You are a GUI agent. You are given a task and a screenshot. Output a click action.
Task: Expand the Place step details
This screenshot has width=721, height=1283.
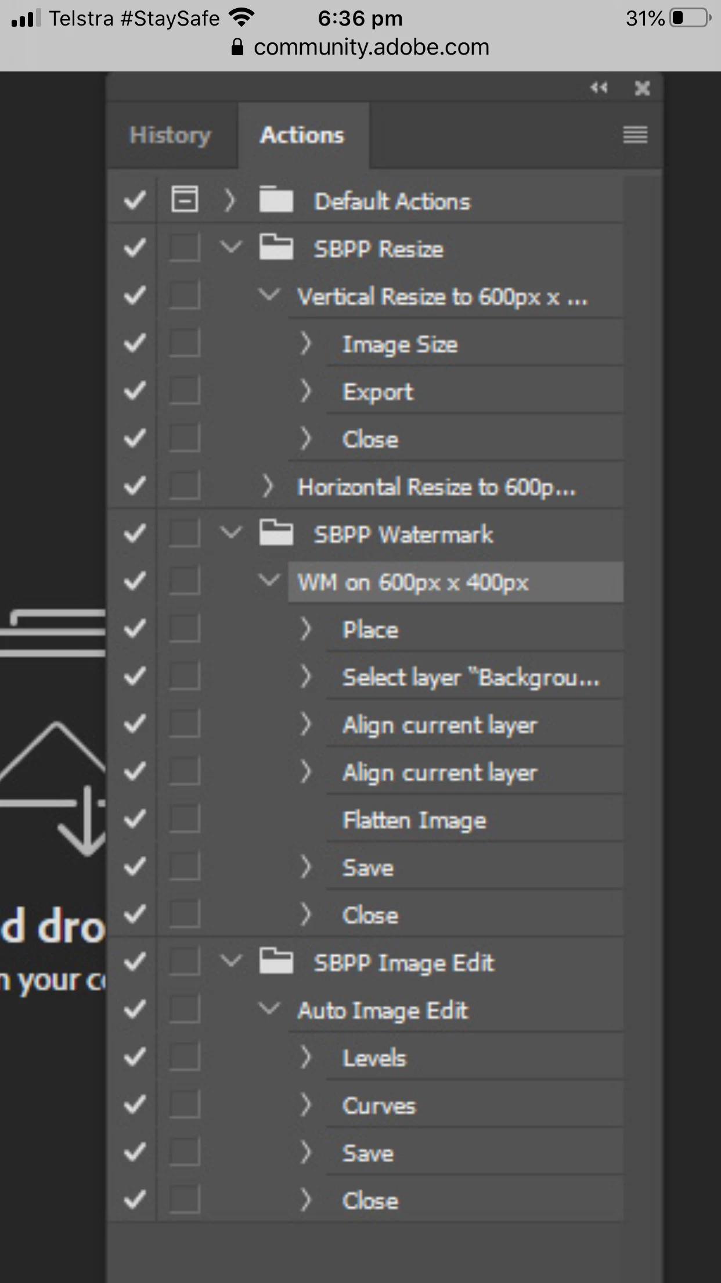click(x=305, y=629)
